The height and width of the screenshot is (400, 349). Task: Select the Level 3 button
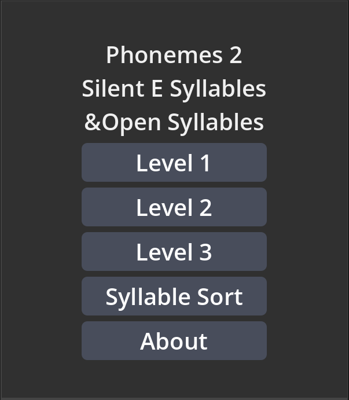tap(174, 252)
